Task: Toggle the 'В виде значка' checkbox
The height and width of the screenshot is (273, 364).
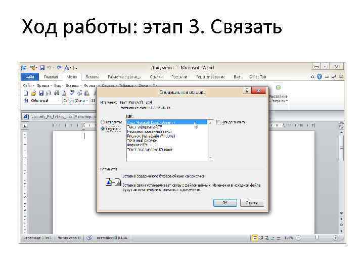Action: (218, 122)
